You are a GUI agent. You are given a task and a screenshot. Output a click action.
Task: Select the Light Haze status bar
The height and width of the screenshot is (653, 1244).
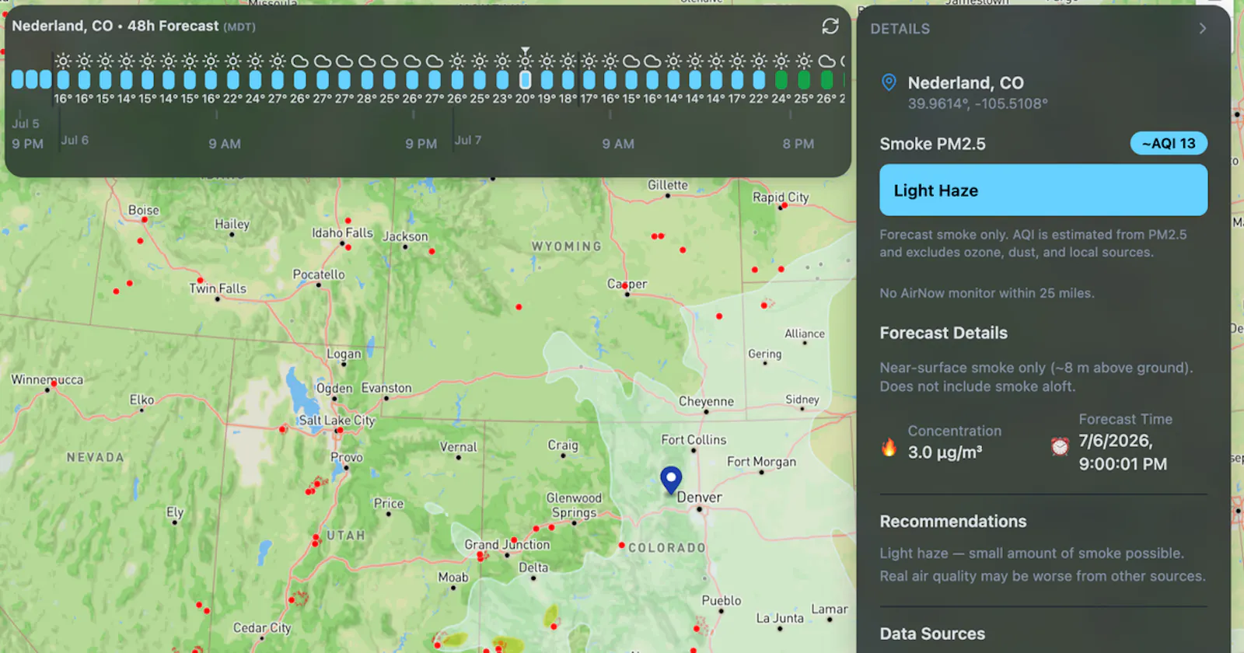(x=1043, y=190)
